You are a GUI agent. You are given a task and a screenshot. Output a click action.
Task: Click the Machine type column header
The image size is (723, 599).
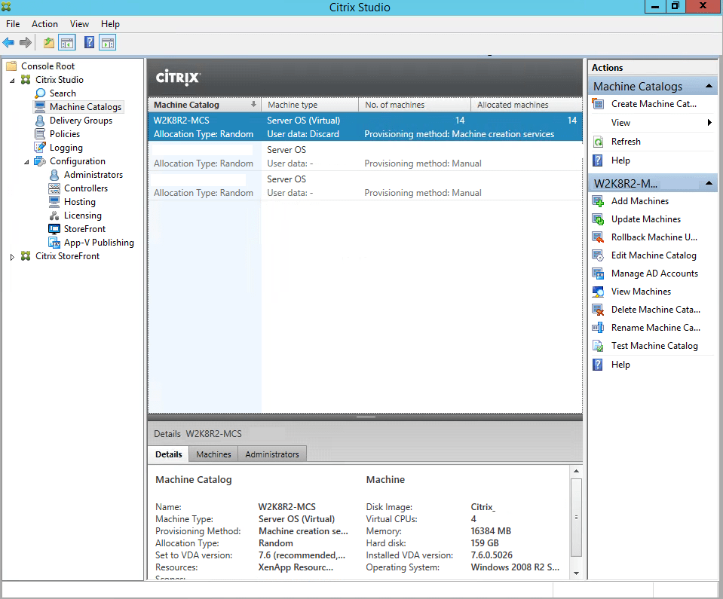point(310,105)
